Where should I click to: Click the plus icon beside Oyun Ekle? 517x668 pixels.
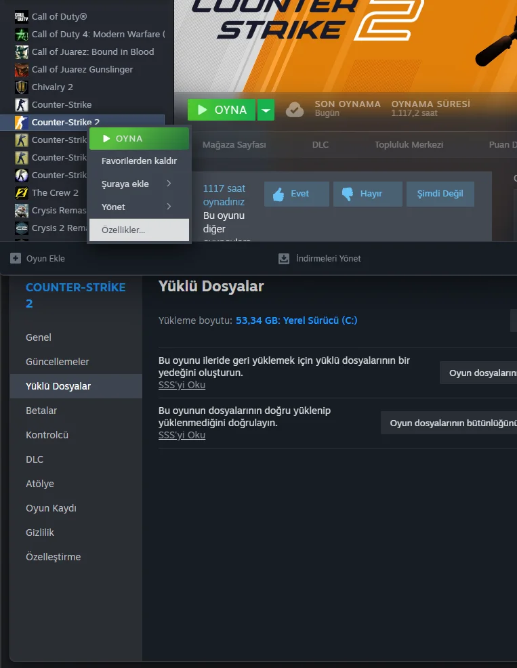click(x=16, y=258)
